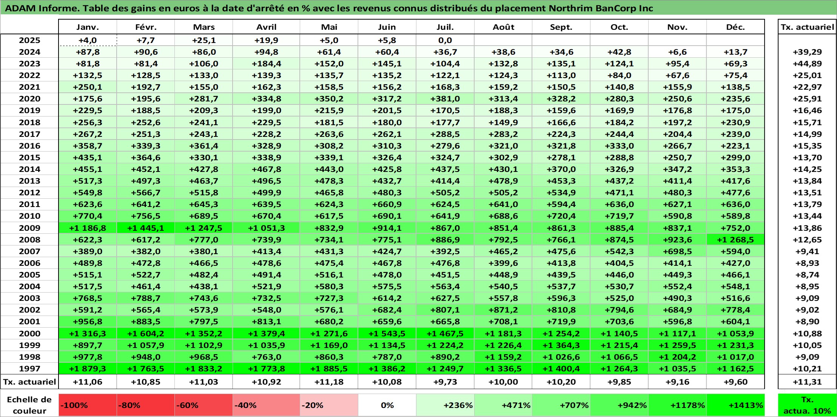
Task: Click the -60% color scale swatch
Action: (x=203, y=405)
